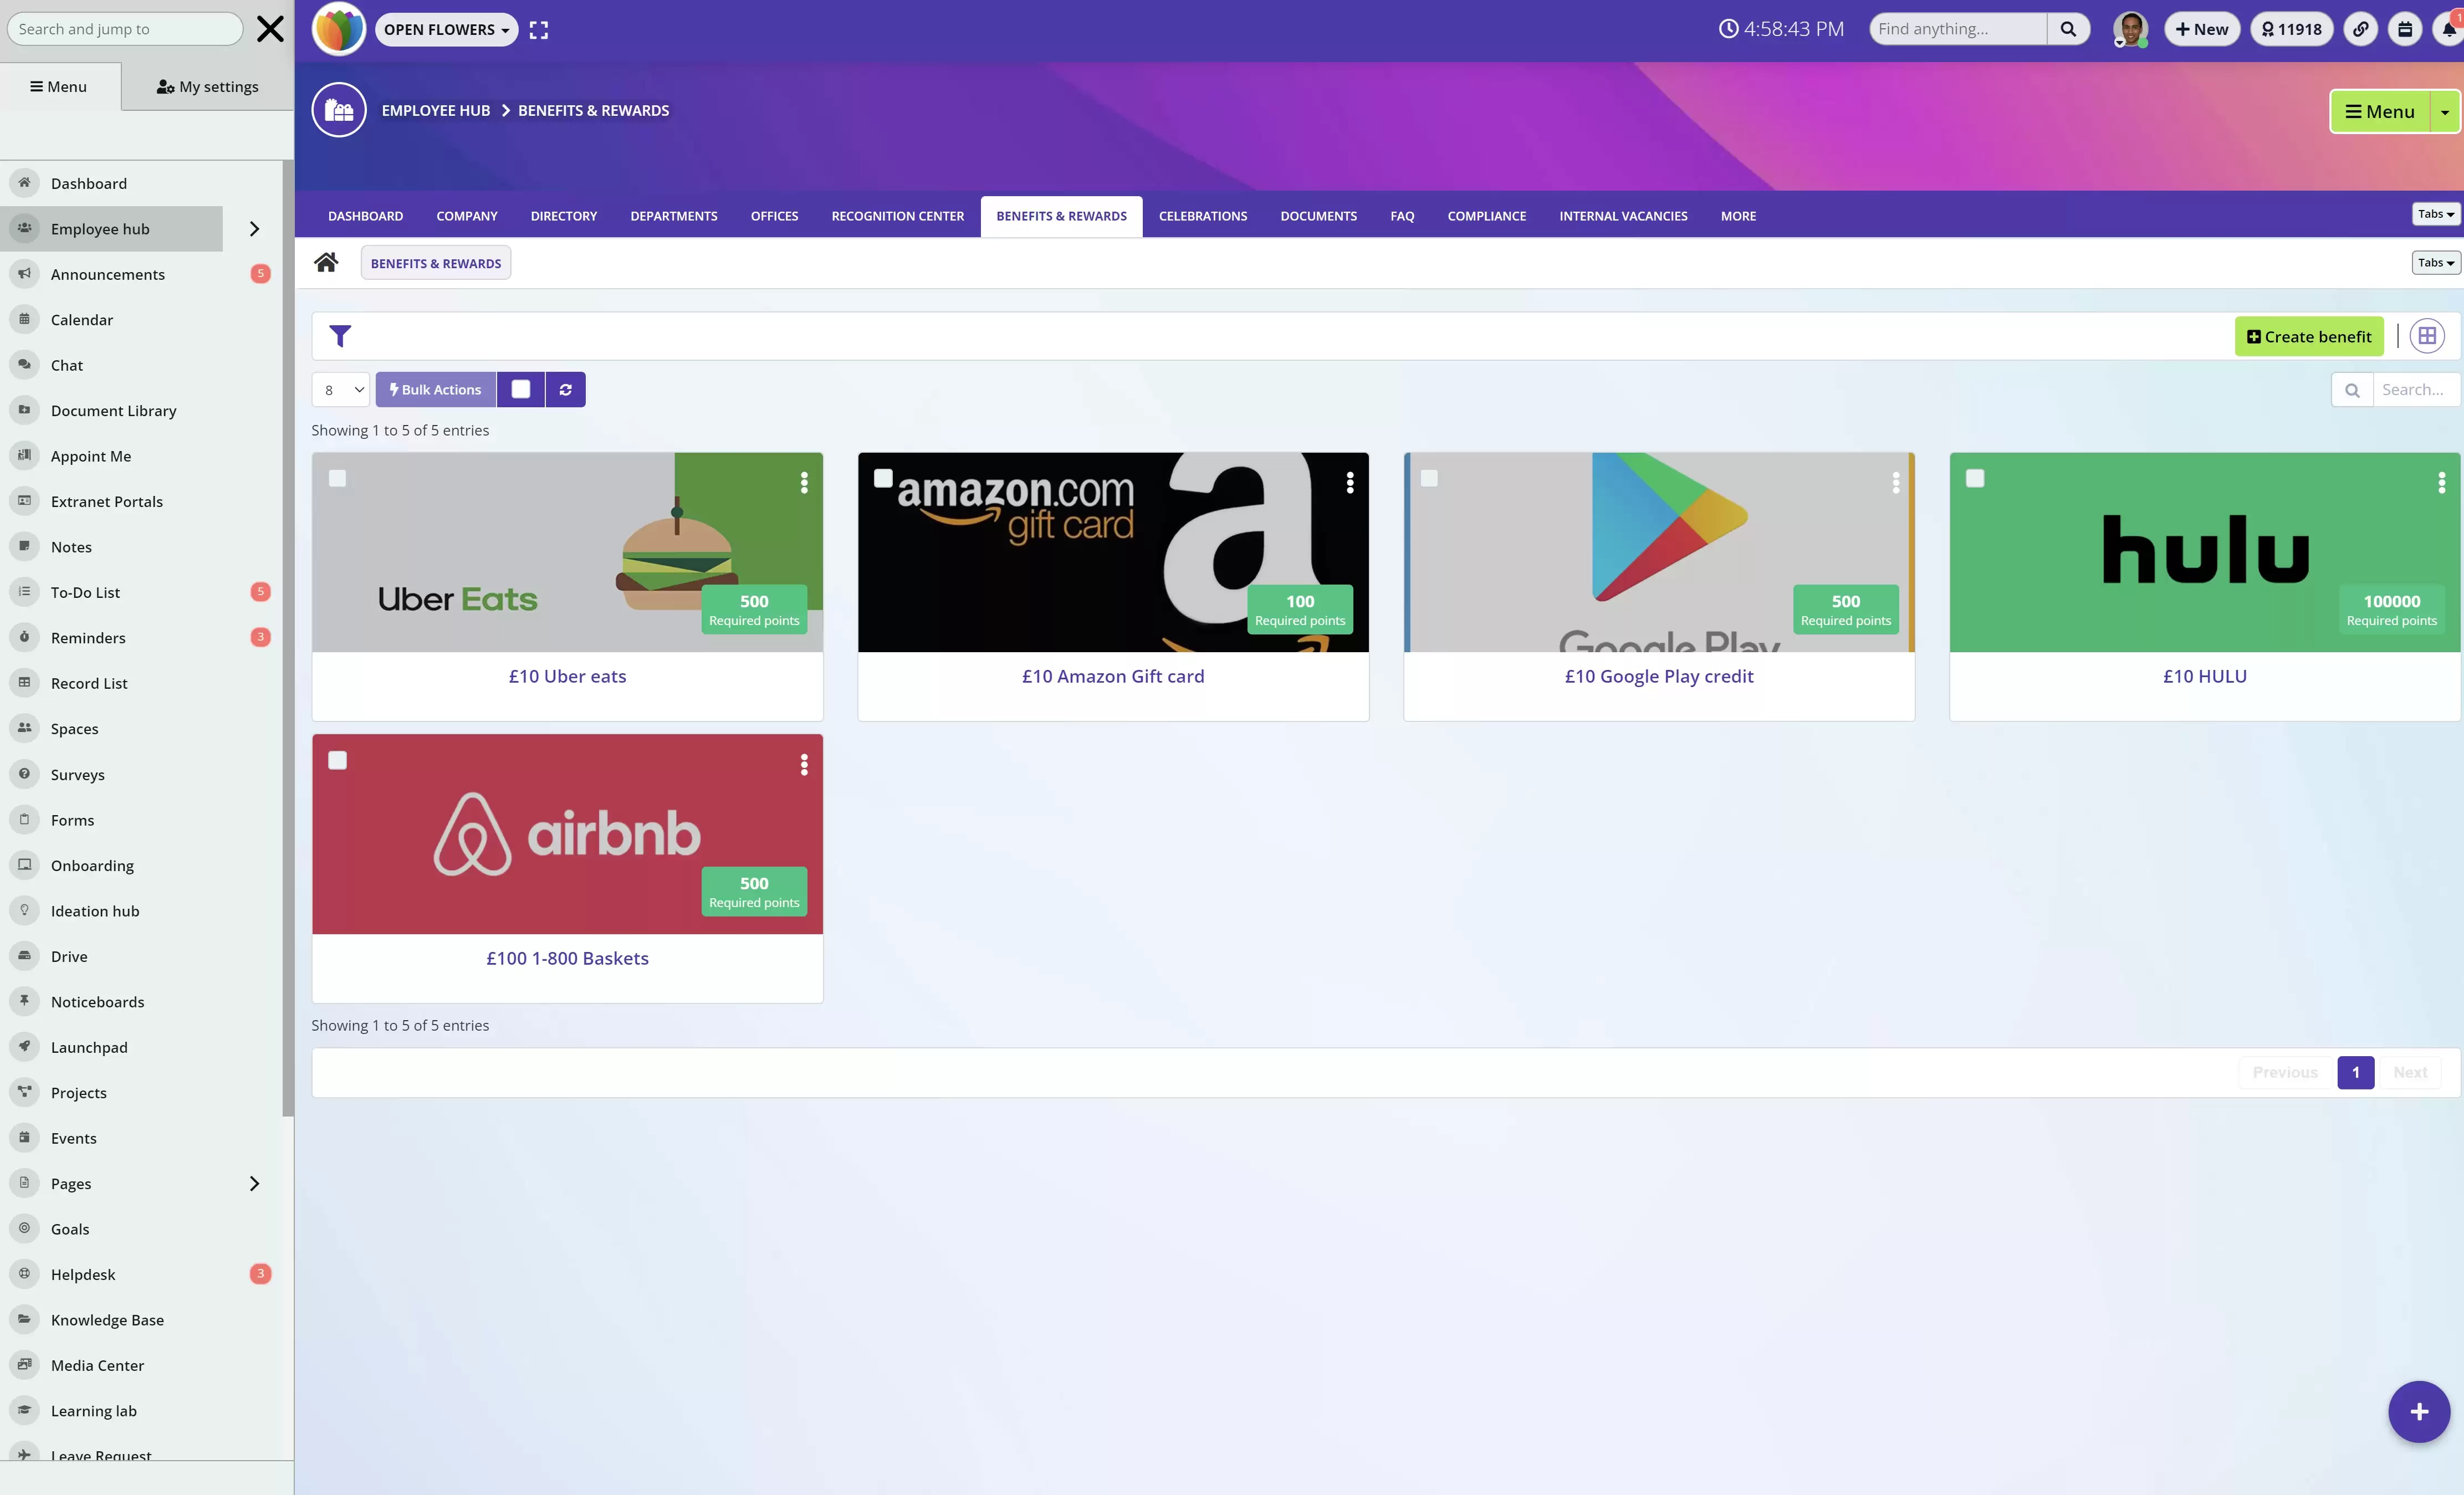Viewport: 2464px width, 1495px height.
Task: Toggle the select-all checkbox beside Bulk Actions
Action: pyautogui.click(x=521, y=390)
